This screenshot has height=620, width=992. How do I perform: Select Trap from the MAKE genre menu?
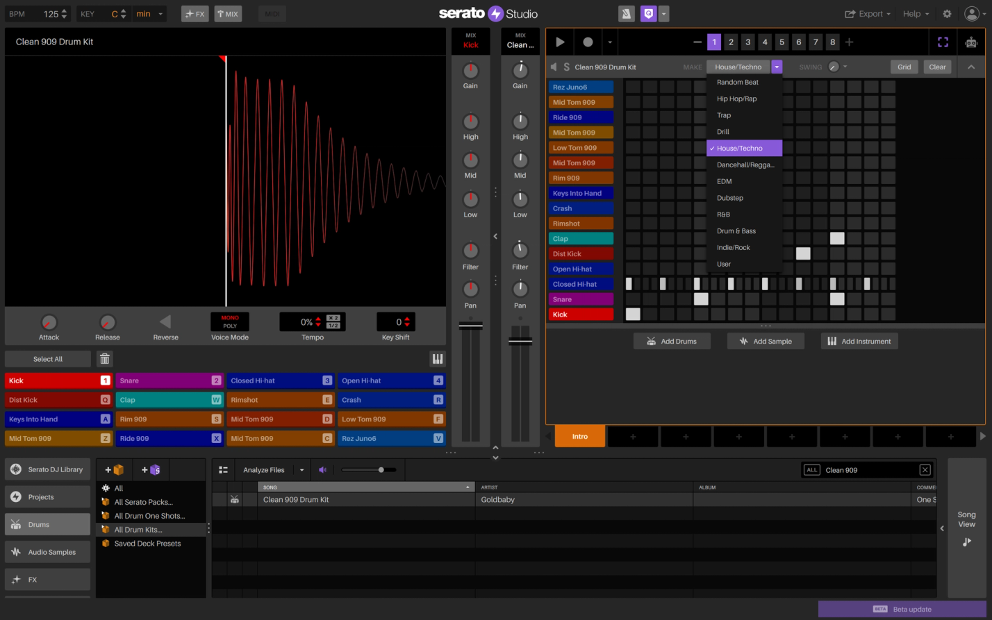point(724,115)
